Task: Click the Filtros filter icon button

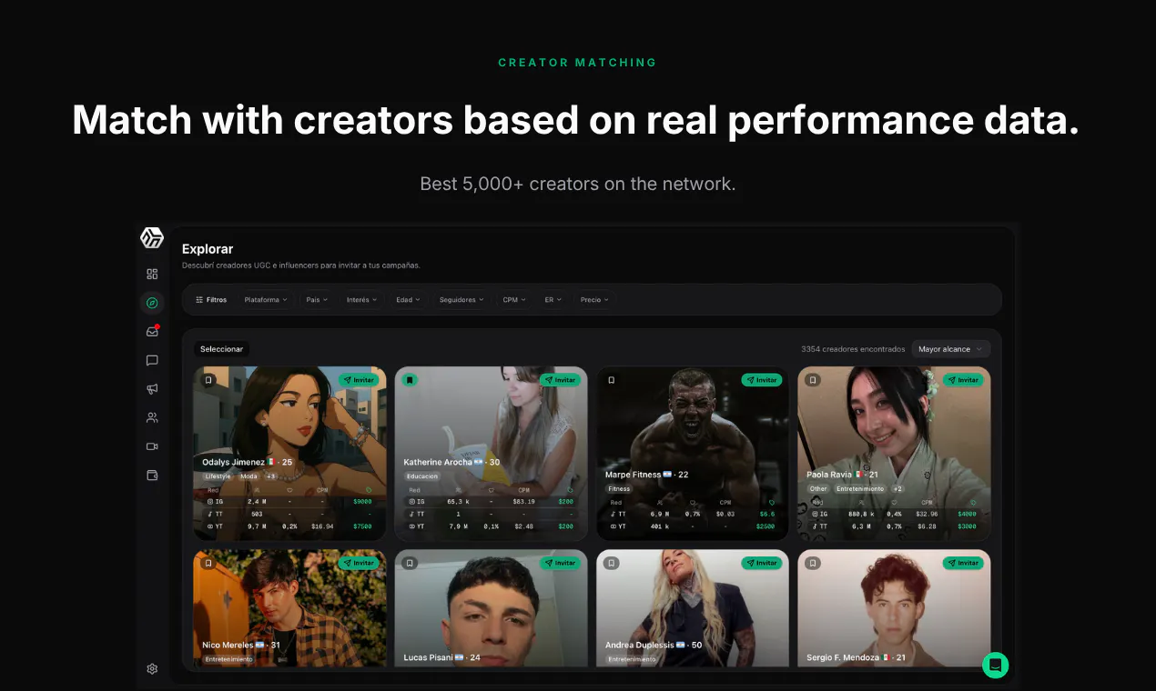Action: 211,299
